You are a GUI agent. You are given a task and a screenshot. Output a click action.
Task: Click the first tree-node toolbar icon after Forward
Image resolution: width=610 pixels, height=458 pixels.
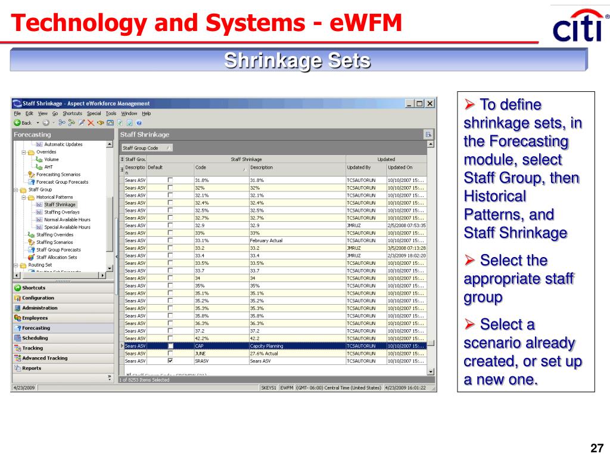point(62,123)
